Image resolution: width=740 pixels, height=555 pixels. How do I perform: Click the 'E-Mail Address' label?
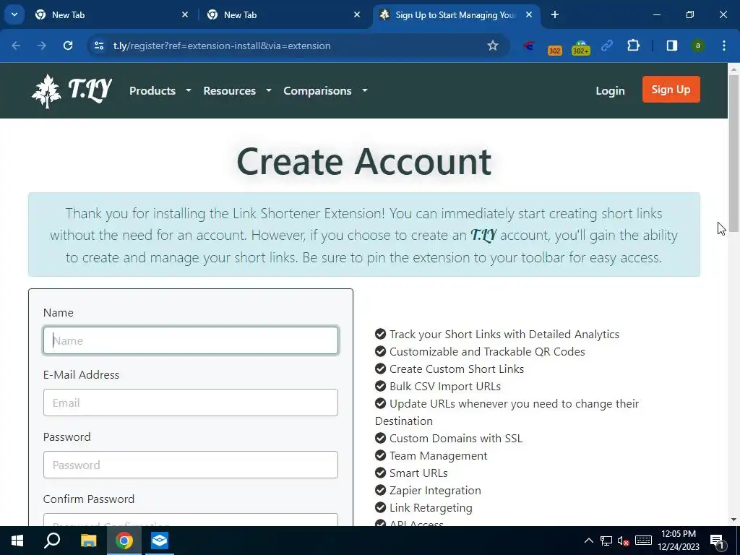click(x=81, y=375)
